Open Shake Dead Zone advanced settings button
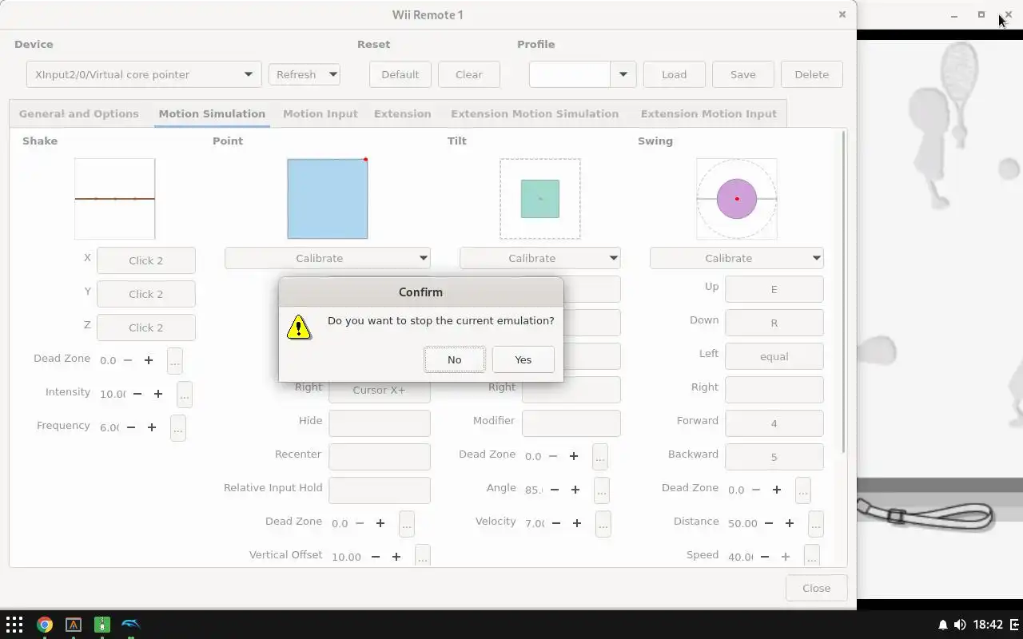 (175, 361)
